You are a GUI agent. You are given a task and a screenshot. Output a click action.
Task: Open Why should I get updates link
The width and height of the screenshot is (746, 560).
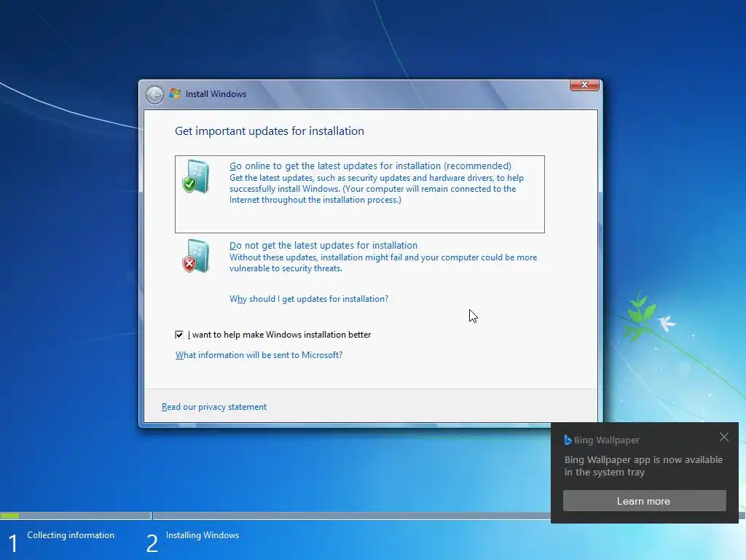pyautogui.click(x=309, y=299)
